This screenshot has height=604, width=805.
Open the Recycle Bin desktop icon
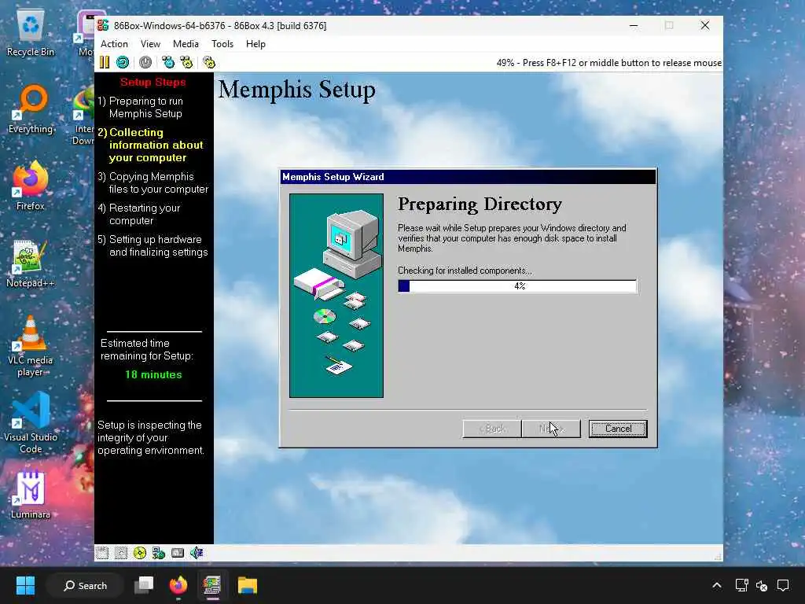coord(31,32)
